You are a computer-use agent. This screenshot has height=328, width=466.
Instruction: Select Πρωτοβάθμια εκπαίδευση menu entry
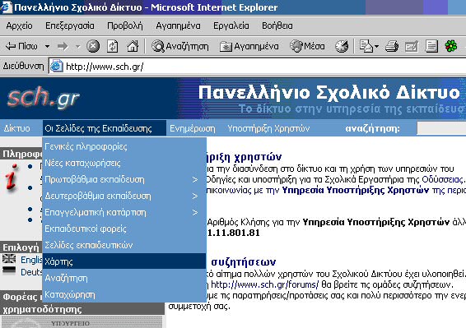tap(124, 180)
